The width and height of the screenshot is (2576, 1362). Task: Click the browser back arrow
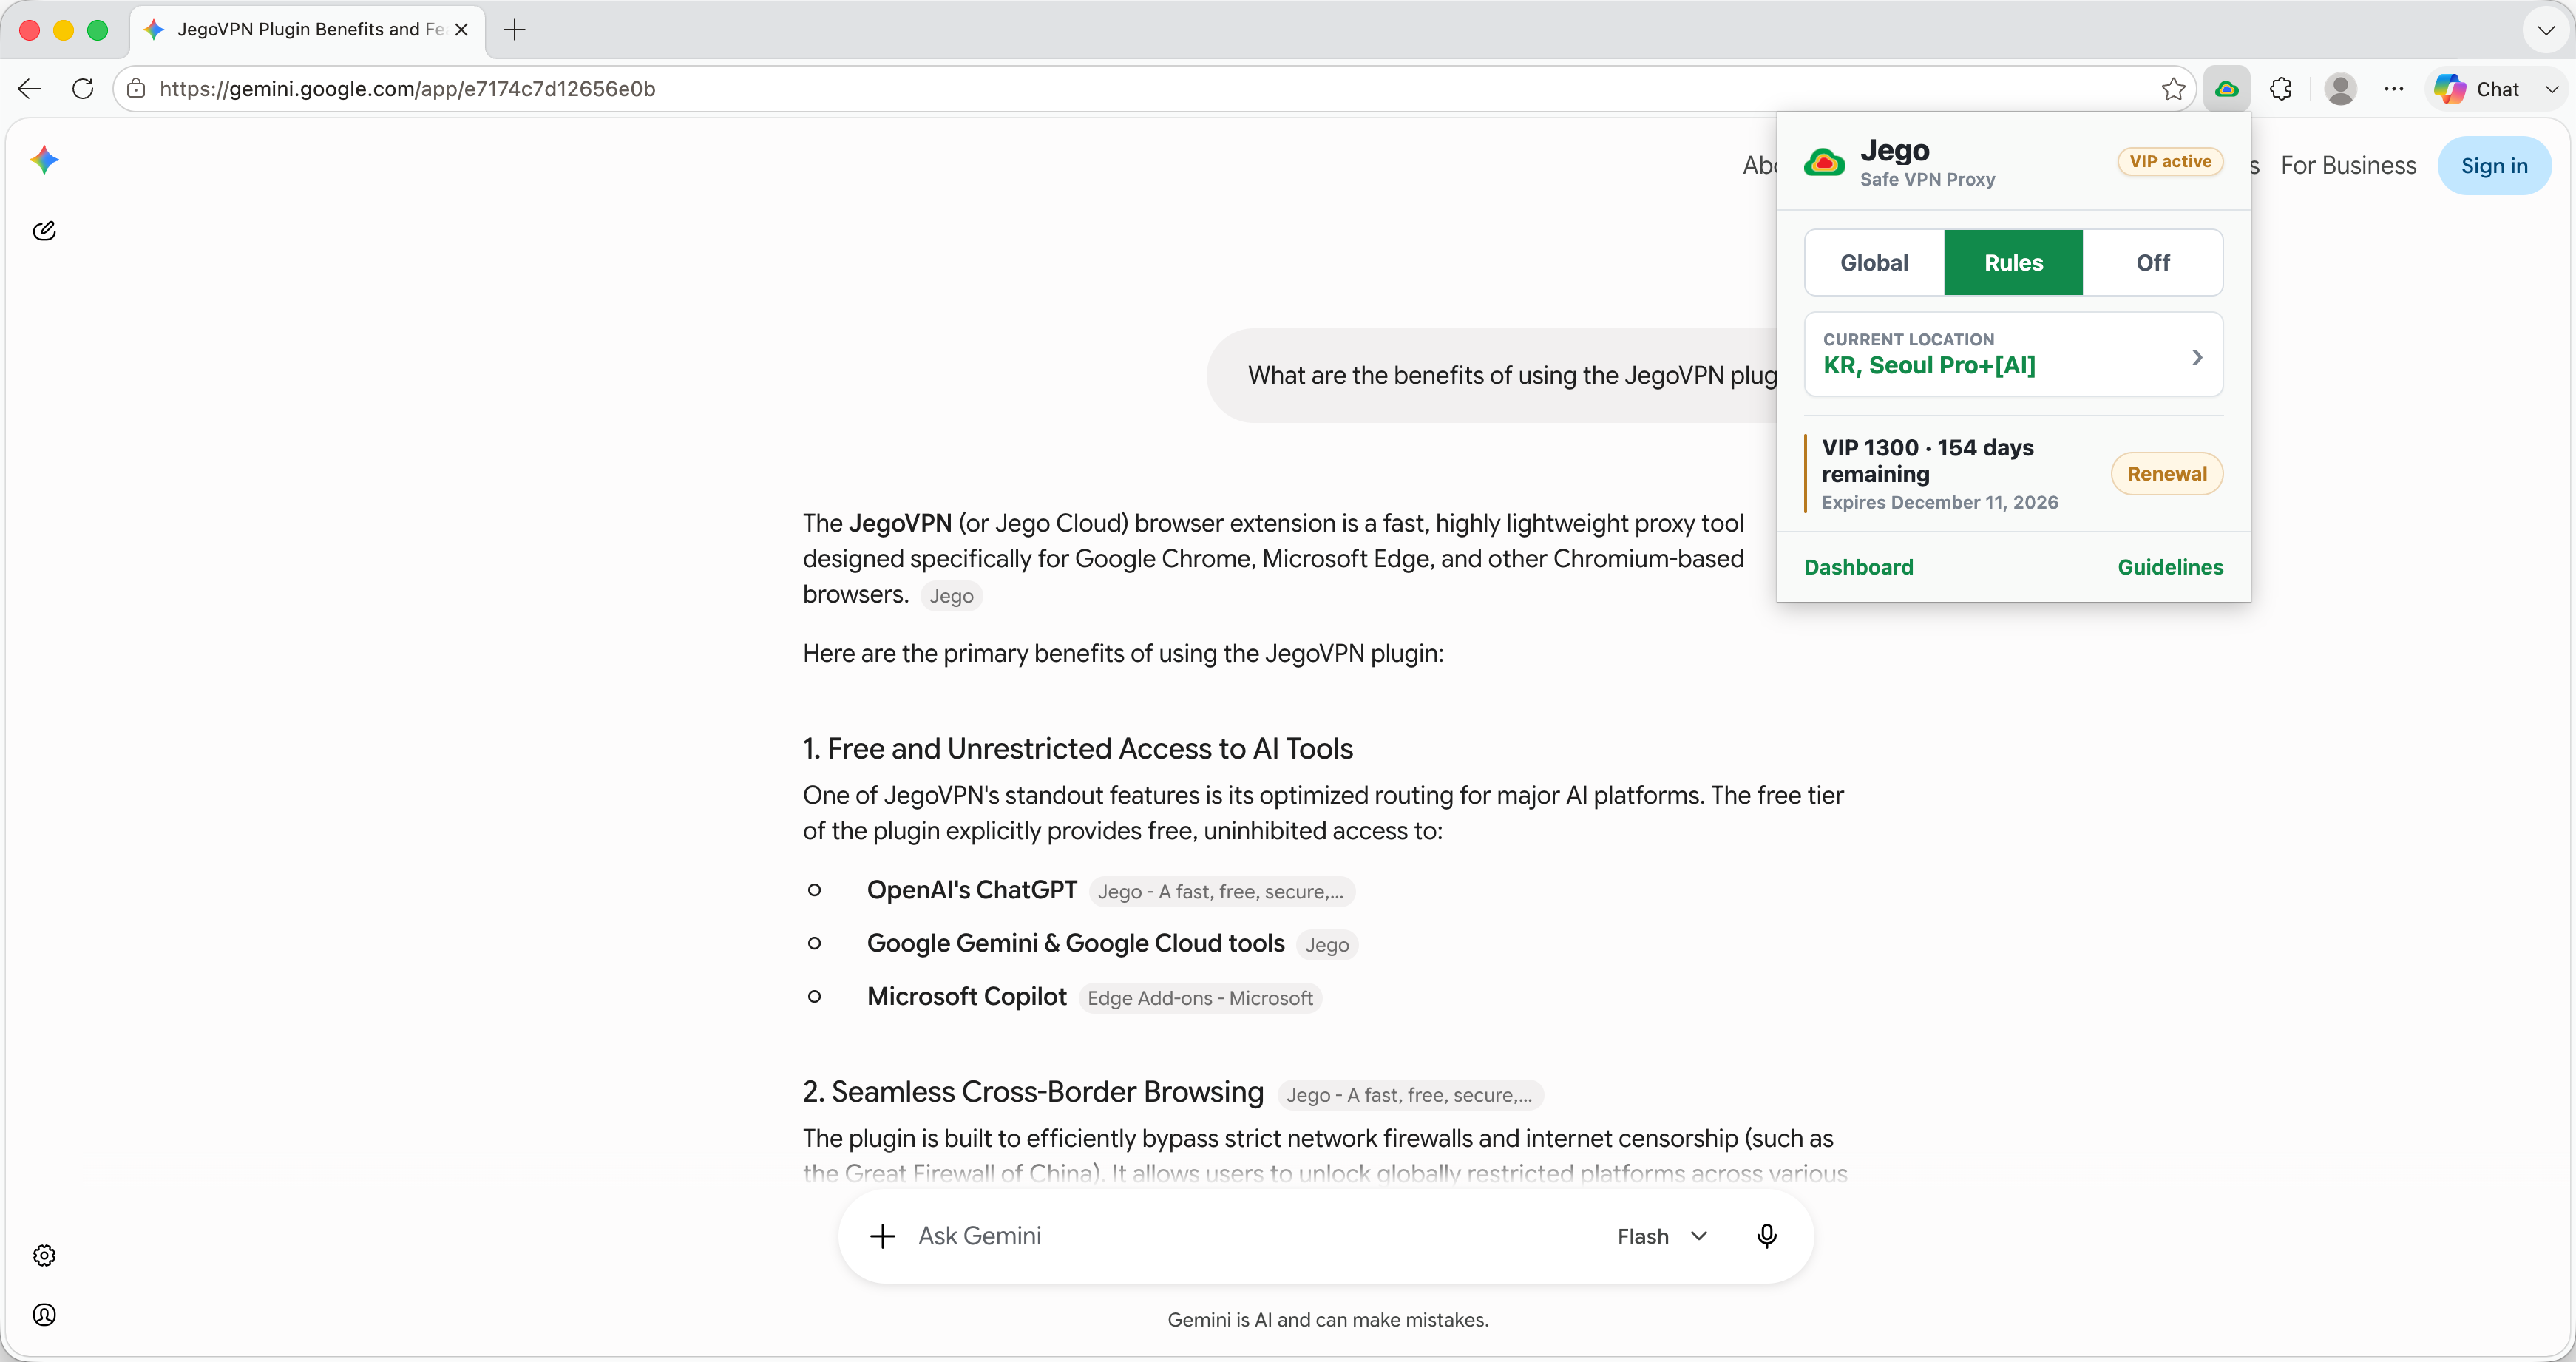point(30,89)
